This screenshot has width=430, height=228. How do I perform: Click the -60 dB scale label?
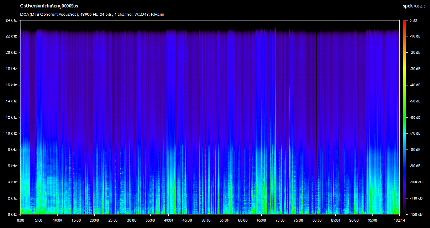[414, 117]
